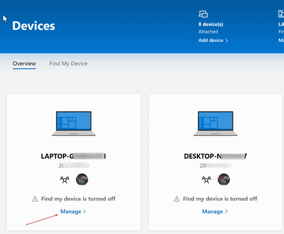Screen dimensions: 284x234
Task: Click the warning triangle icon on LAPTOP card
Action: (35, 199)
